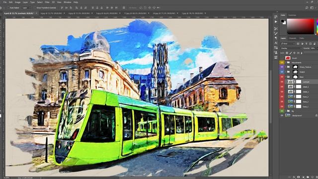
Task: Expand the Bg group
Action: (286, 111)
